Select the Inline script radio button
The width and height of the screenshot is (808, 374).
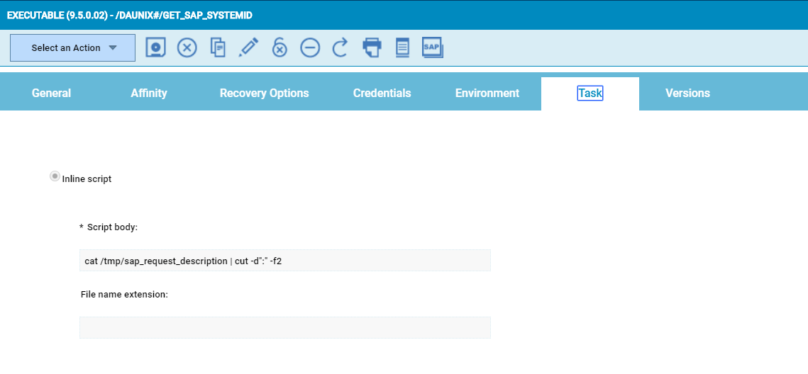(x=55, y=177)
